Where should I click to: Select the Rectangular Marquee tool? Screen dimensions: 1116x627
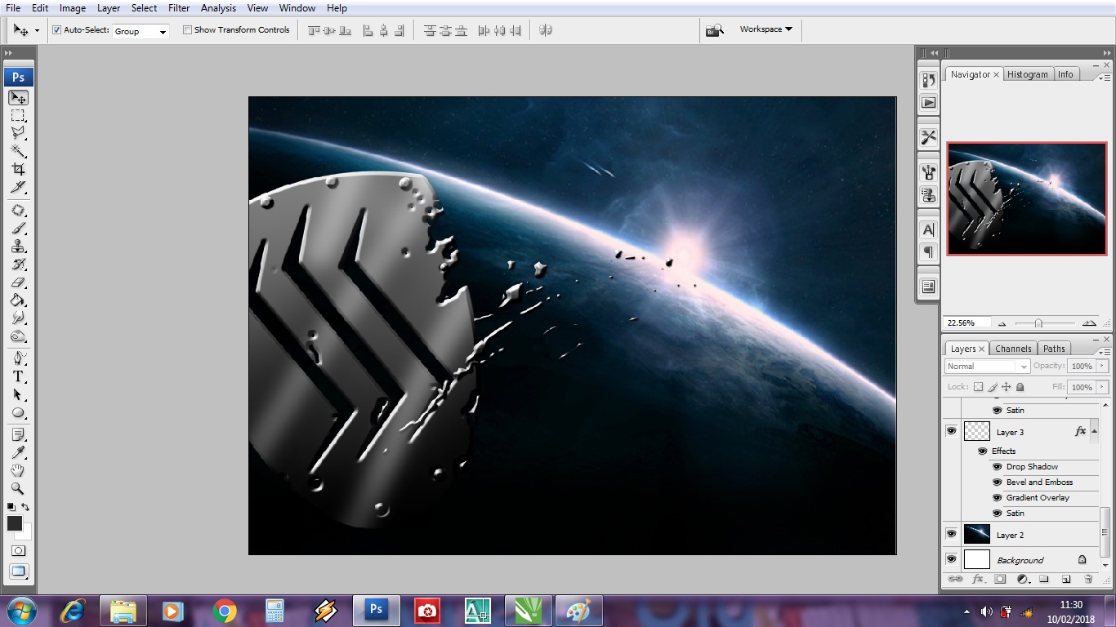pyautogui.click(x=18, y=116)
